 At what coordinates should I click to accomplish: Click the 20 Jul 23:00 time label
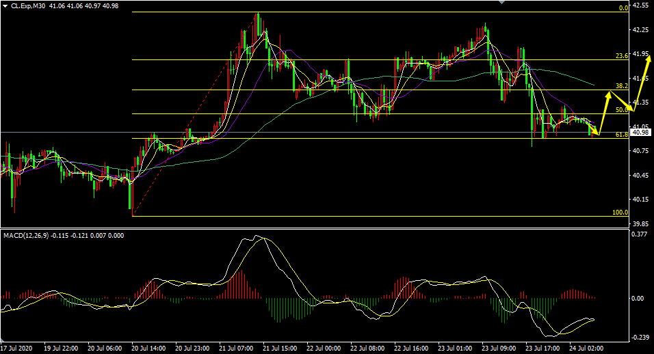tap(192, 348)
